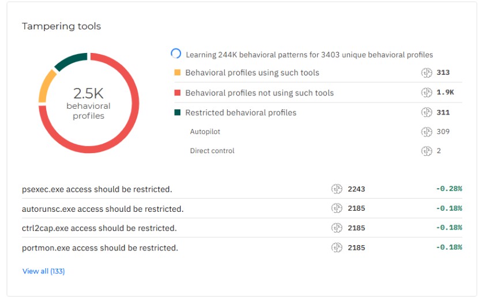479x297 pixels.
Task: Open autorunsc.exe access restriction item
Action: [103, 209]
